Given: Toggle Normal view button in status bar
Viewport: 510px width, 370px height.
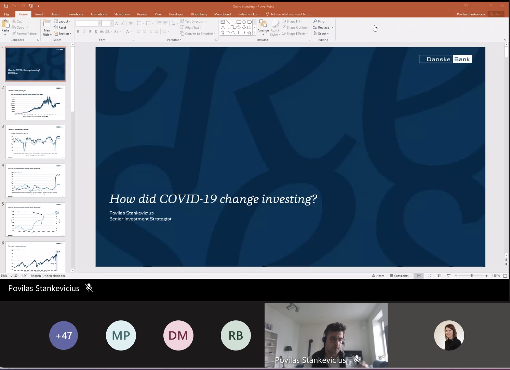Looking at the screenshot, I should click(x=418, y=276).
